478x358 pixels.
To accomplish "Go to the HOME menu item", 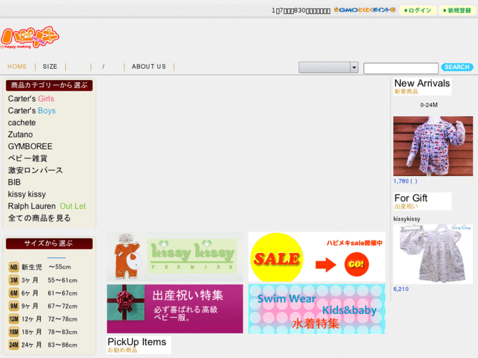I will [x=17, y=66].
